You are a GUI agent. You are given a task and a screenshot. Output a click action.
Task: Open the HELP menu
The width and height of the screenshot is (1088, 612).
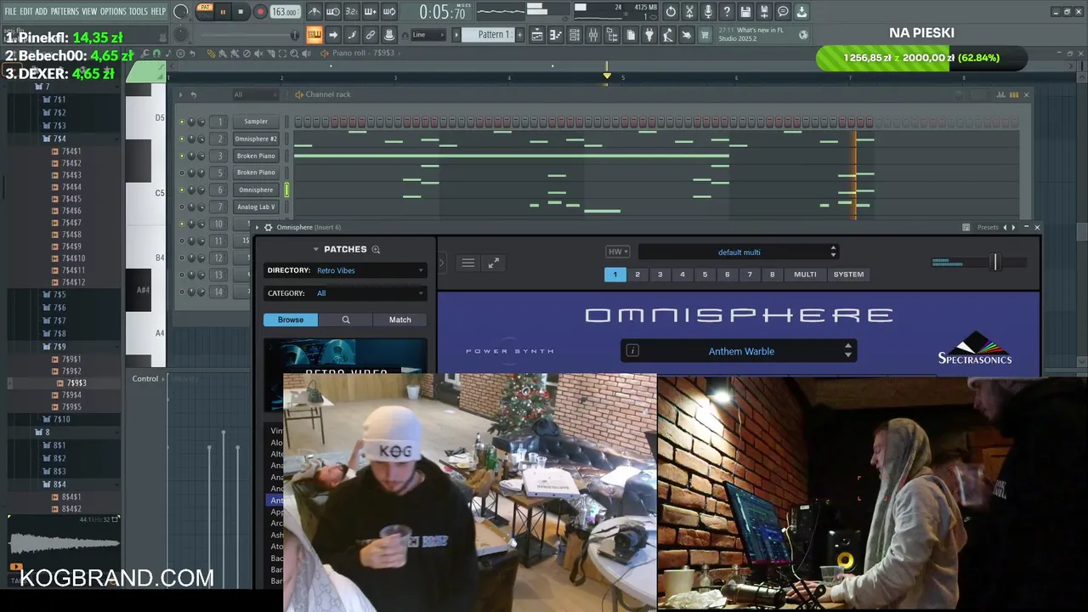[158, 11]
